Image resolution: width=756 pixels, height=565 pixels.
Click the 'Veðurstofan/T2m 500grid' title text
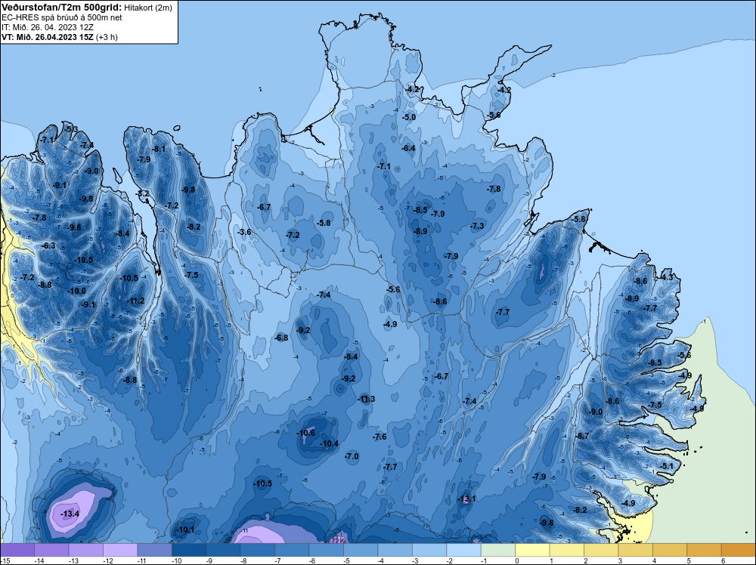coord(61,8)
